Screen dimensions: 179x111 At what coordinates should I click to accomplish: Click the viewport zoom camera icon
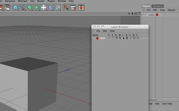click(132, 14)
